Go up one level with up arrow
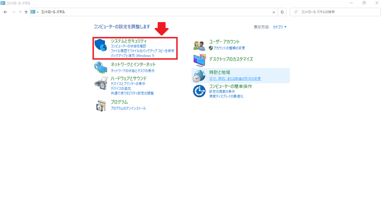The image size is (384, 204). [x=26, y=12]
